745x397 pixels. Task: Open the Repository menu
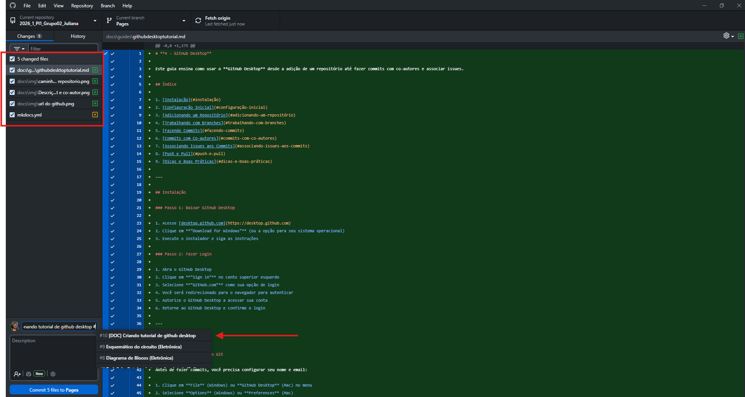click(82, 6)
